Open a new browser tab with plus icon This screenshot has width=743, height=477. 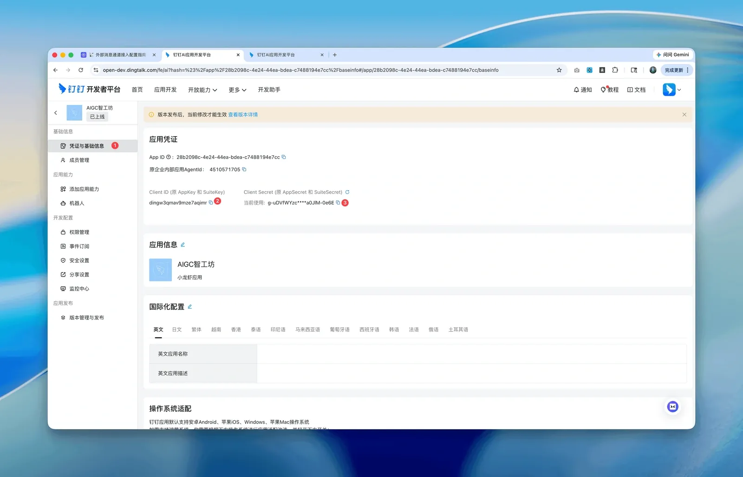(x=335, y=55)
